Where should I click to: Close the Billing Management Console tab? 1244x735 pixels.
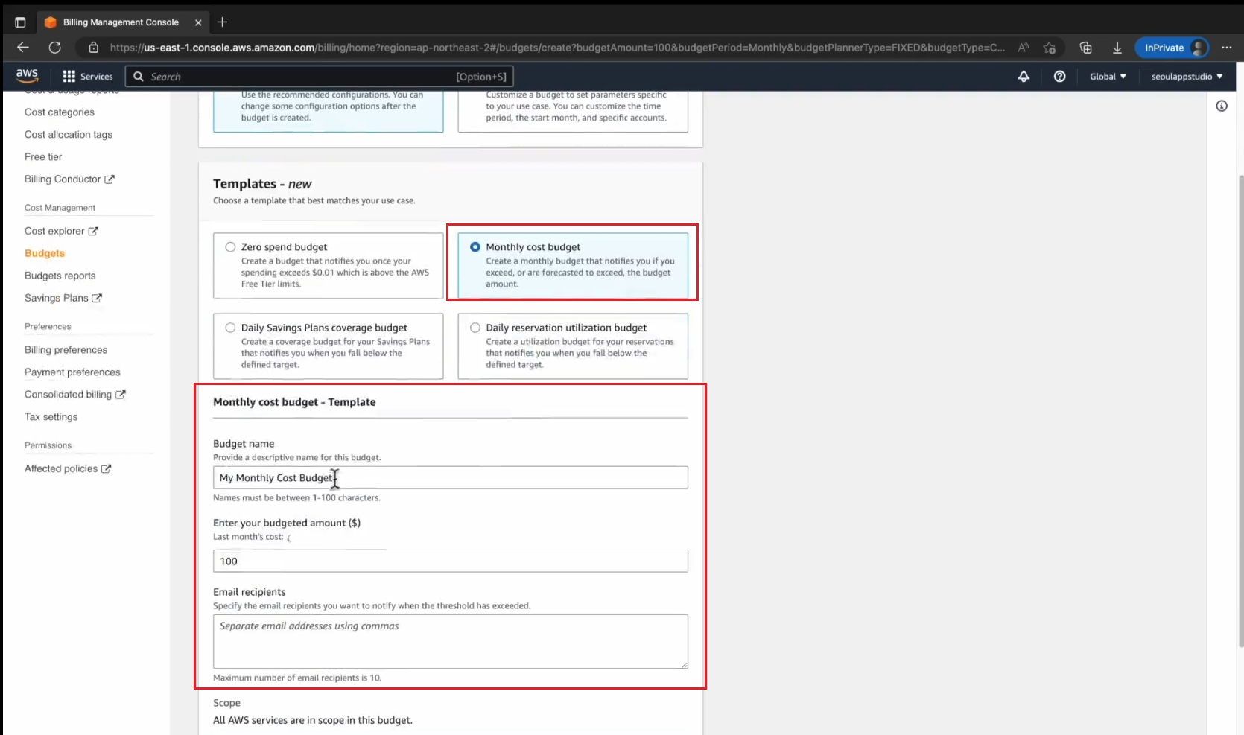click(x=198, y=22)
